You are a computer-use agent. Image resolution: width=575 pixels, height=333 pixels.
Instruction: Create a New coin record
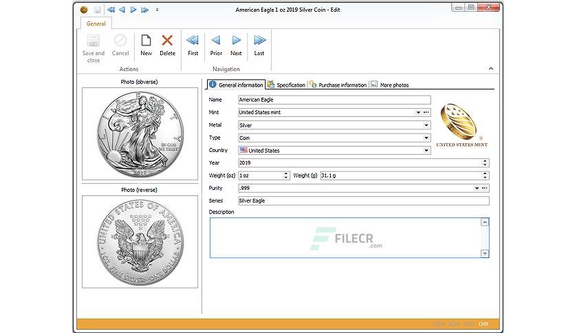pos(146,45)
